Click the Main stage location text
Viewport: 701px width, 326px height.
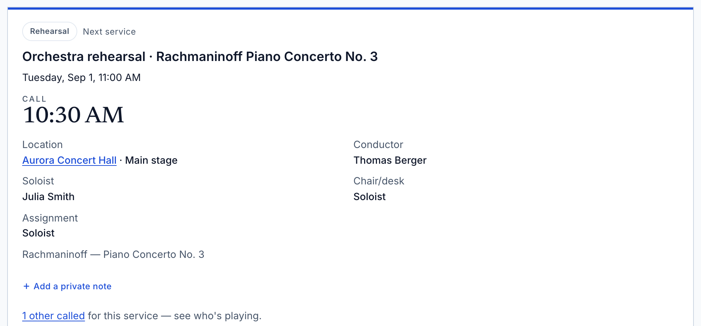click(x=151, y=161)
